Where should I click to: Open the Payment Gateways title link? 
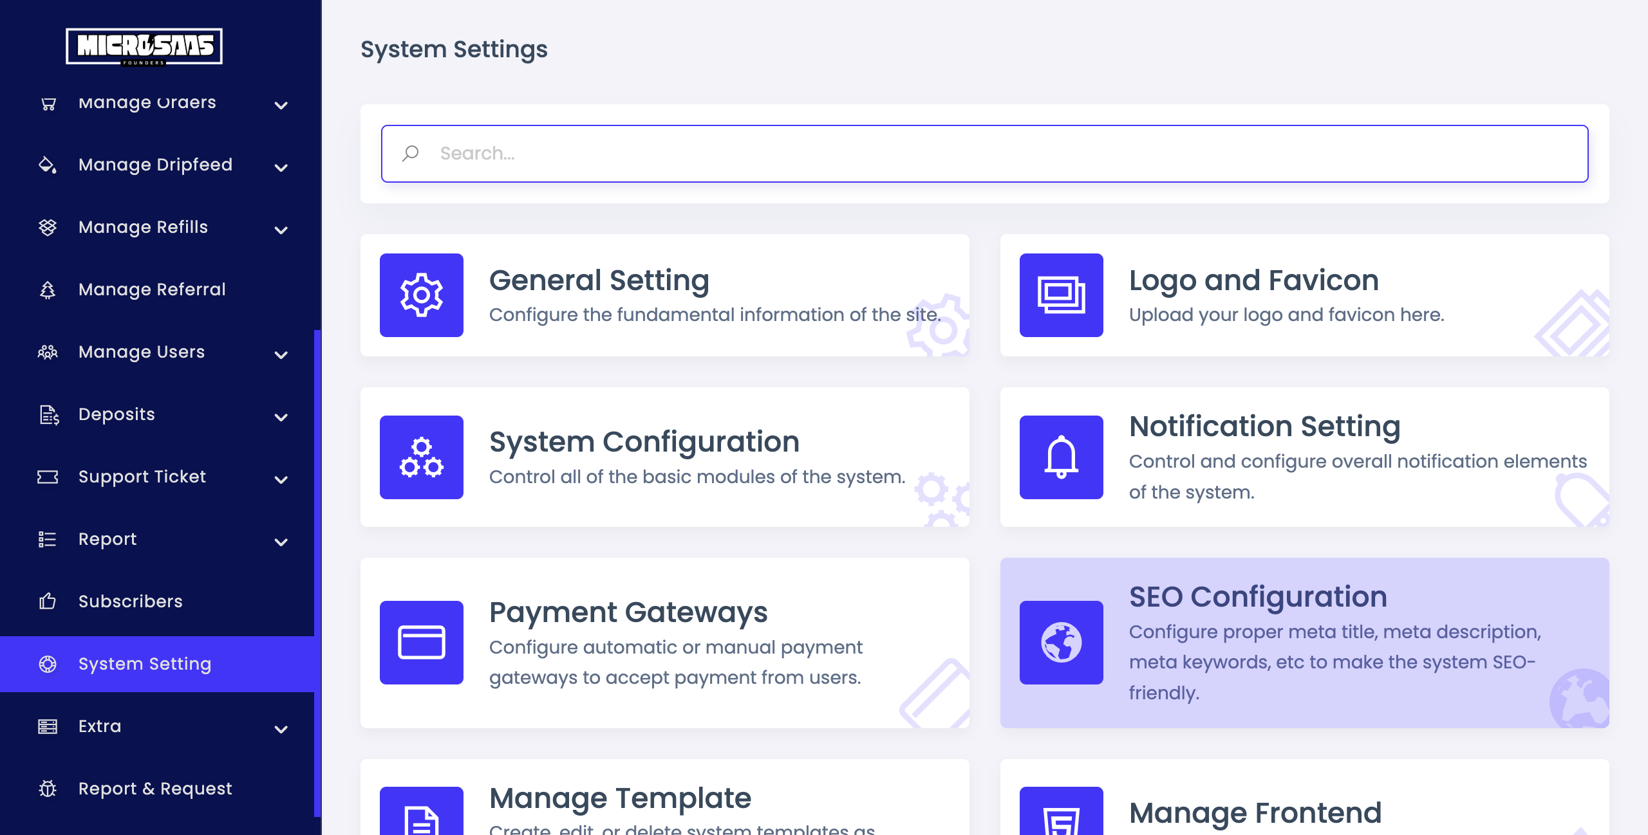point(628,612)
